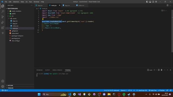Open the Explorer view in activity bar
The width and height of the screenshot is (173, 97).
(x=3, y=6)
